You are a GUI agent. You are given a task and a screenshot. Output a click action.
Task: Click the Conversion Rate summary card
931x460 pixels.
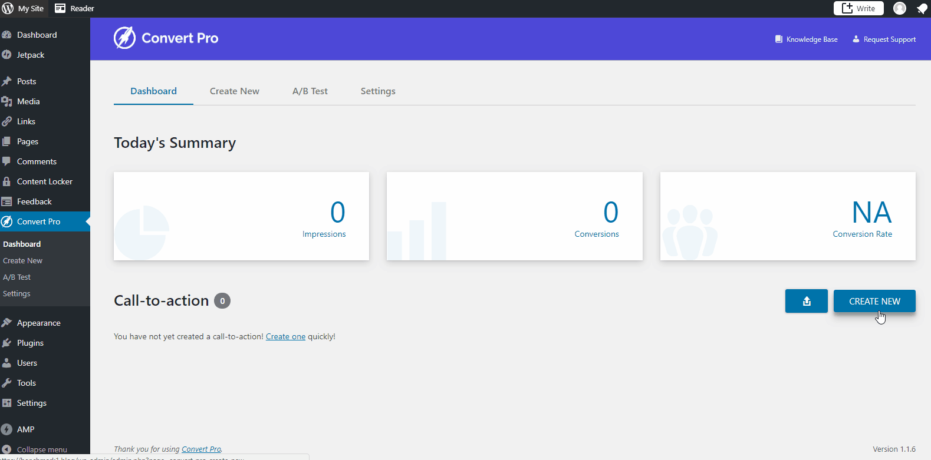[x=788, y=216]
